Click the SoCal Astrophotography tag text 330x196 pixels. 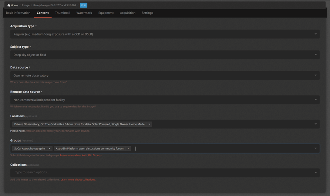pos(30,148)
